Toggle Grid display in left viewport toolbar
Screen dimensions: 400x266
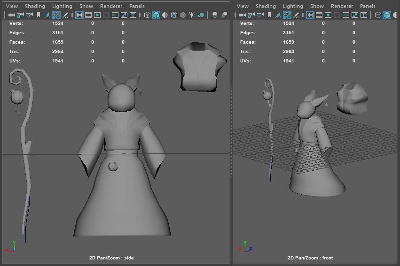[79, 15]
